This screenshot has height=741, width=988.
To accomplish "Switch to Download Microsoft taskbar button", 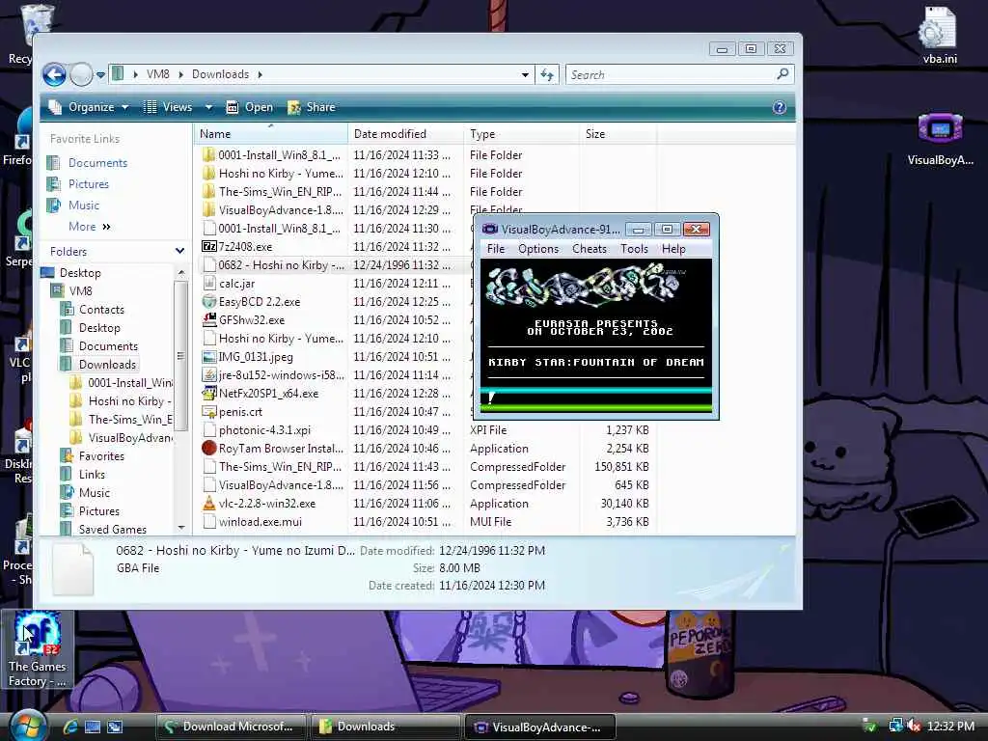I will click(231, 727).
